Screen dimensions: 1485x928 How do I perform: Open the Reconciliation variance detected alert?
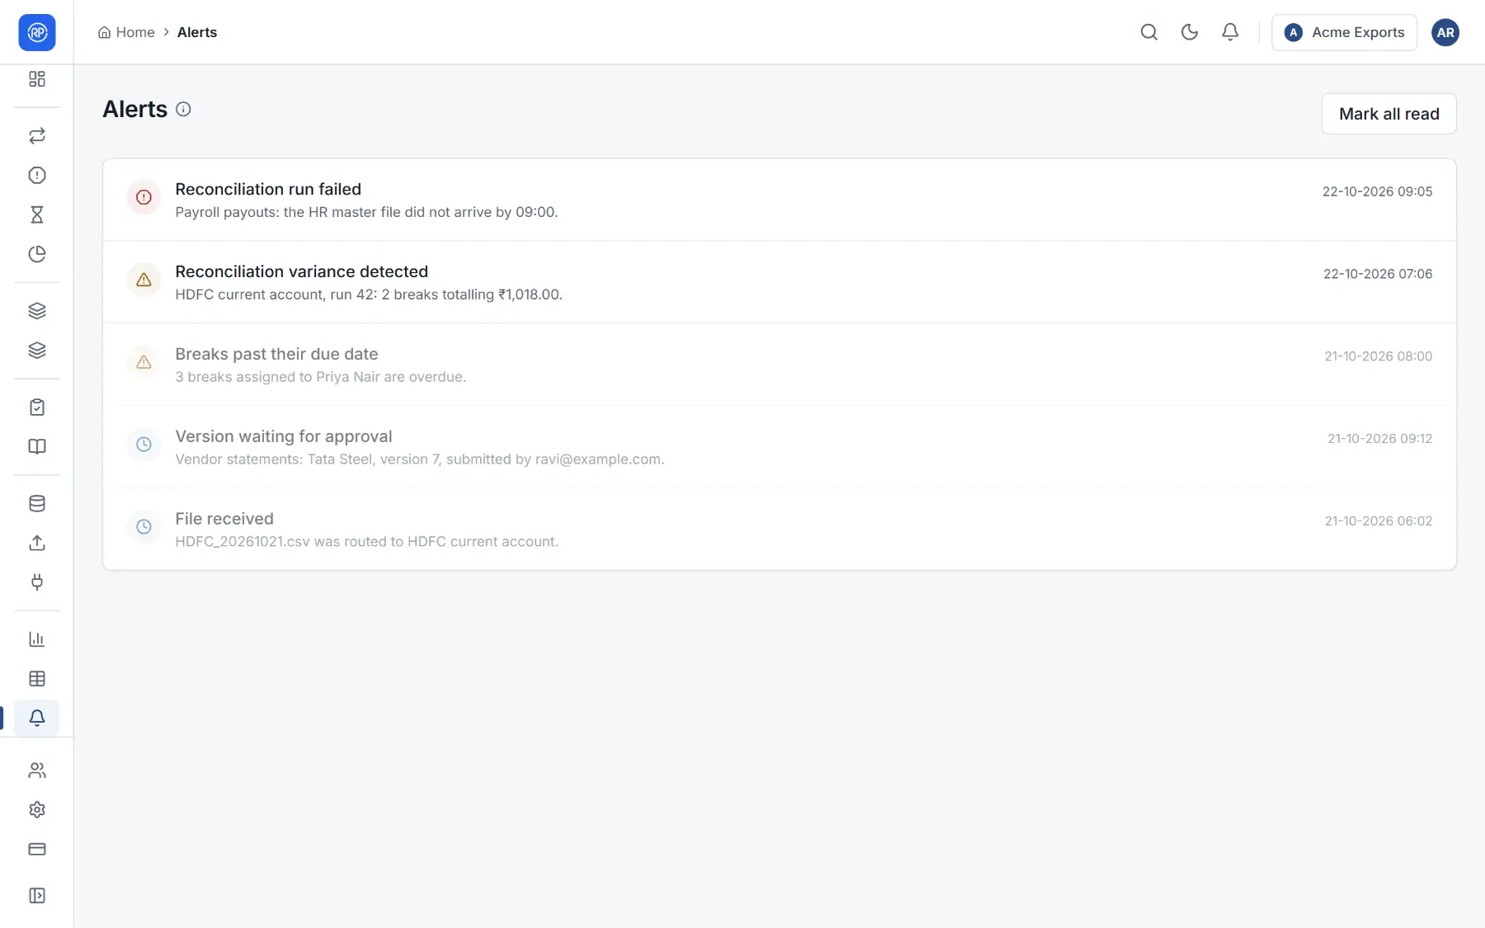(779, 282)
